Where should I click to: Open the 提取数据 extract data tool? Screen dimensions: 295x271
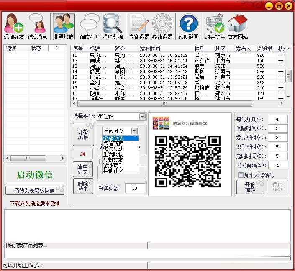(x=113, y=26)
